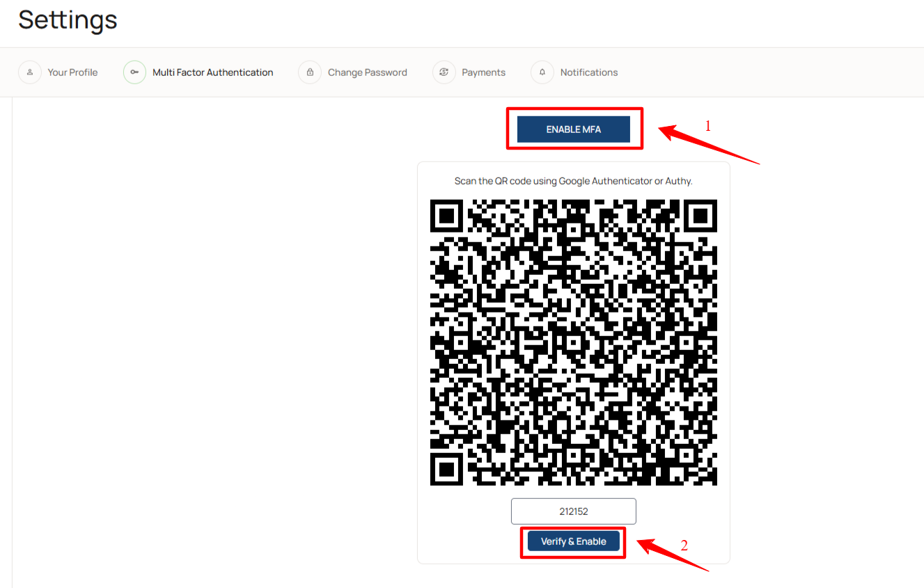
Task: Click the red arrow pointing to ENABLE MFA
Action: [708, 145]
